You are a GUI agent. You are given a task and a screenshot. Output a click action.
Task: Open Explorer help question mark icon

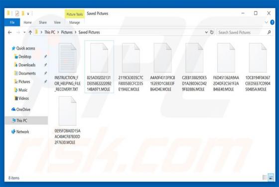tap(272, 22)
